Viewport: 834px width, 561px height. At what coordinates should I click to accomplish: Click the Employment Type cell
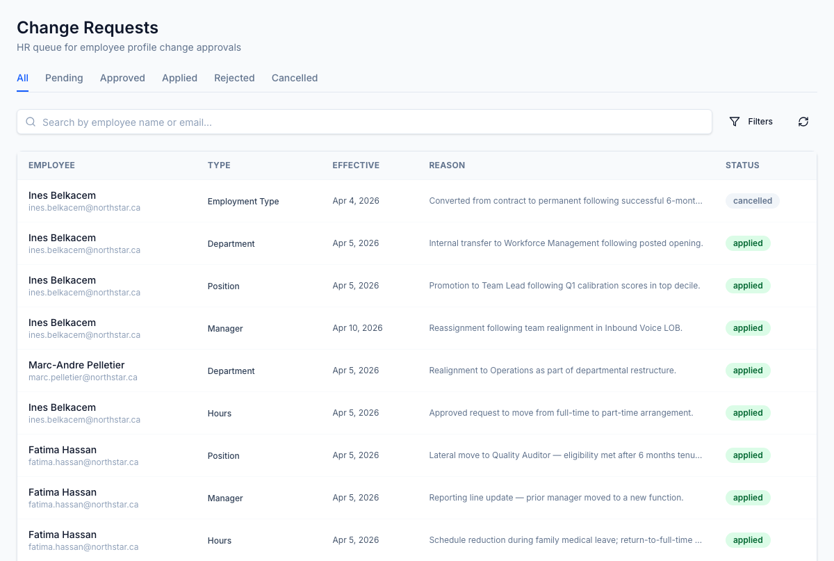(243, 202)
